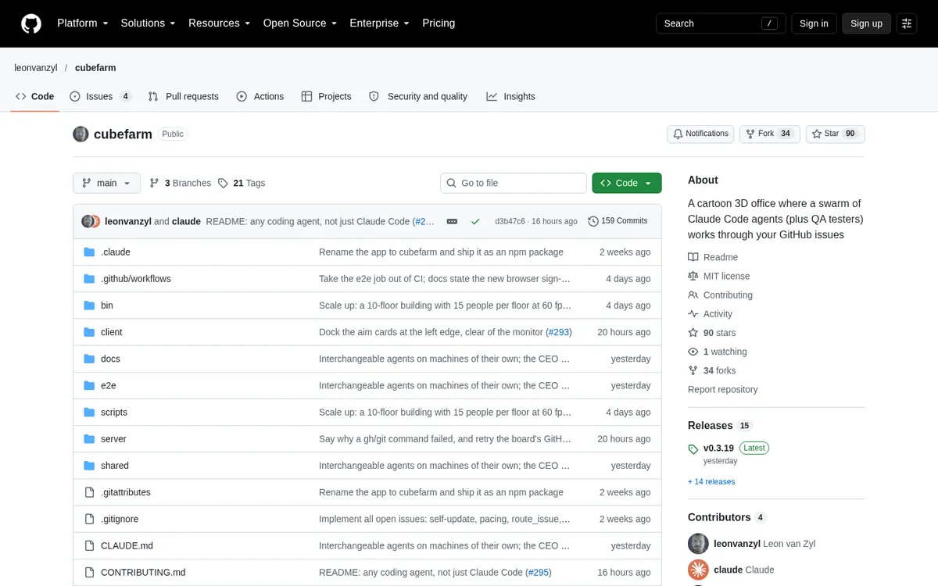Click leonvanzyl contributor avatar

[698, 544]
